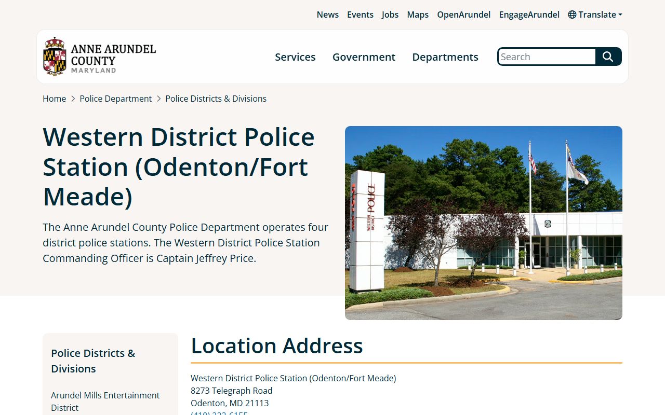Visit the OpenArundel link
This screenshot has height=415, width=665.
tap(464, 15)
